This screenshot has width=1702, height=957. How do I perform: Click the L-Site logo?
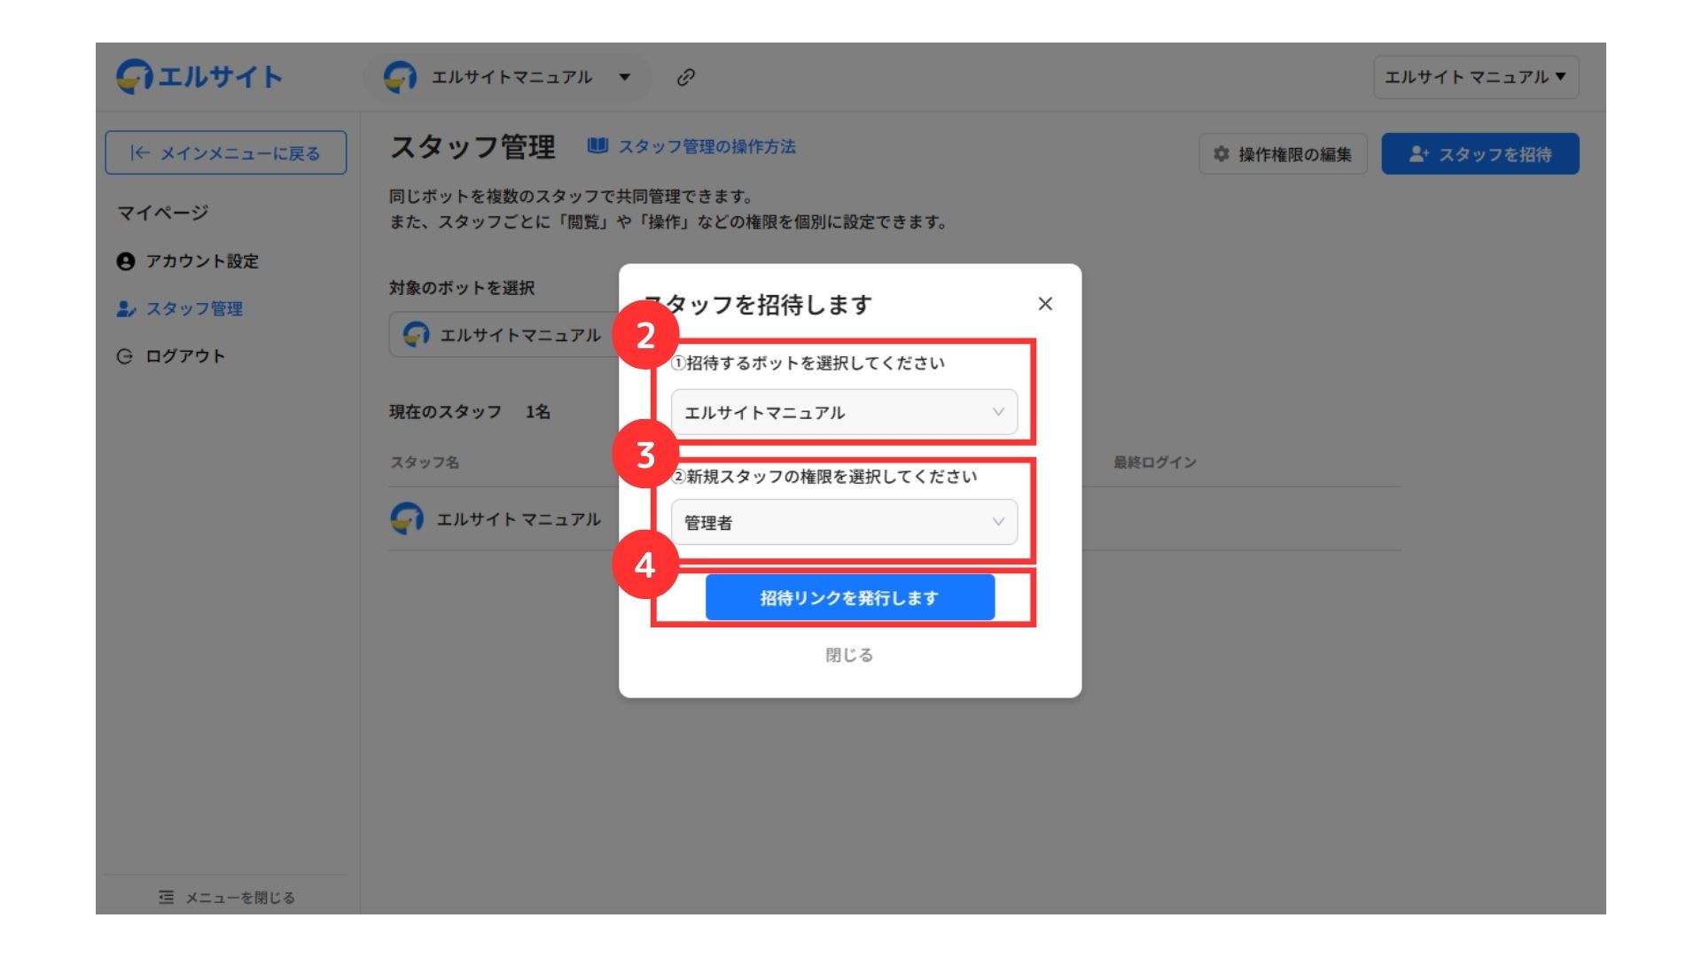(x=199, y=77)
